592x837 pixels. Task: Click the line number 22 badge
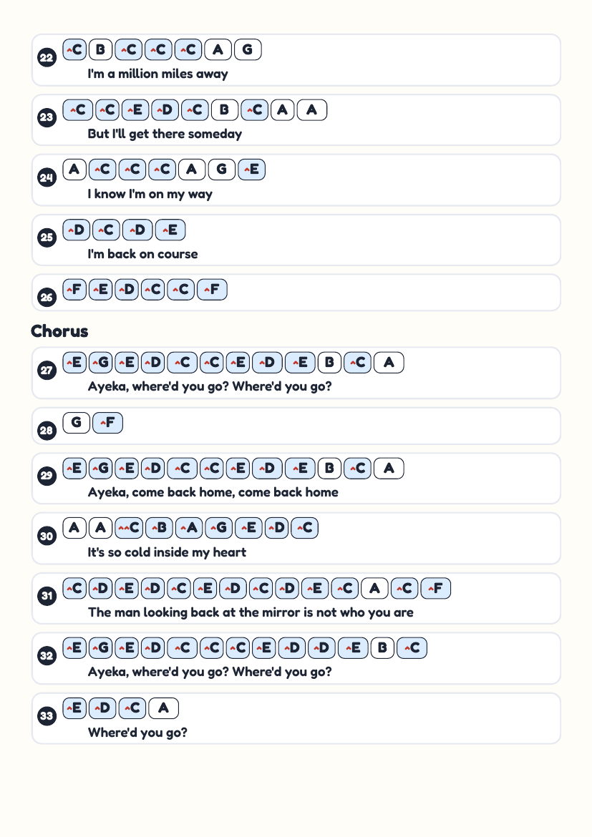[x=47, y=58]
